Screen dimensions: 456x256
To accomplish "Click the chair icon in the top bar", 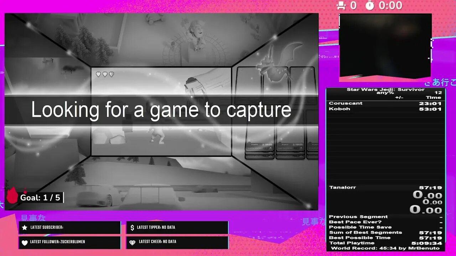I will point(342,5).
